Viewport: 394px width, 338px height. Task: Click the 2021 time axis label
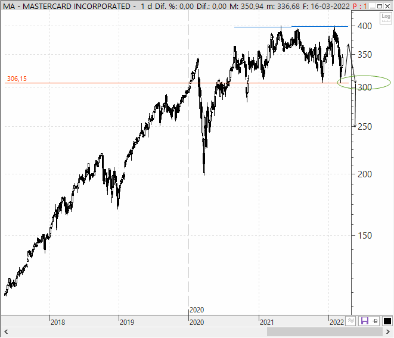(267, 322)
